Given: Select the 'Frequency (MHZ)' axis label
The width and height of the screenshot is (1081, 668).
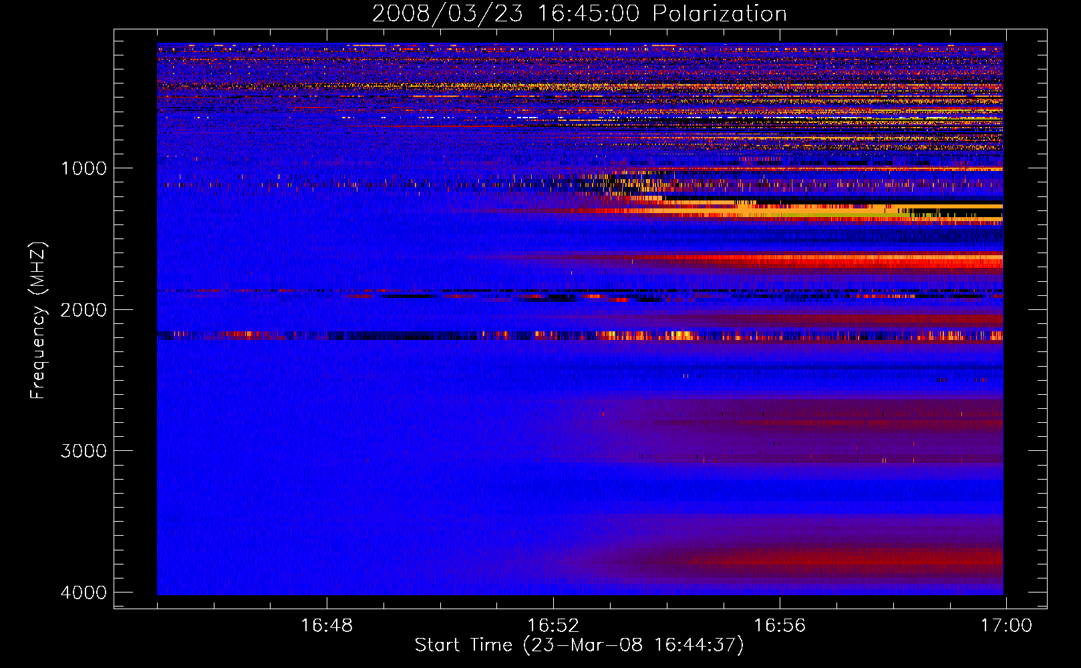Looking at the screenshot, I should click(39, 320).
